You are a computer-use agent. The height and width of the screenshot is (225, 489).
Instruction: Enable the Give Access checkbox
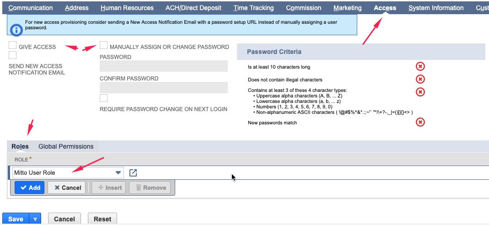[13, 46]
